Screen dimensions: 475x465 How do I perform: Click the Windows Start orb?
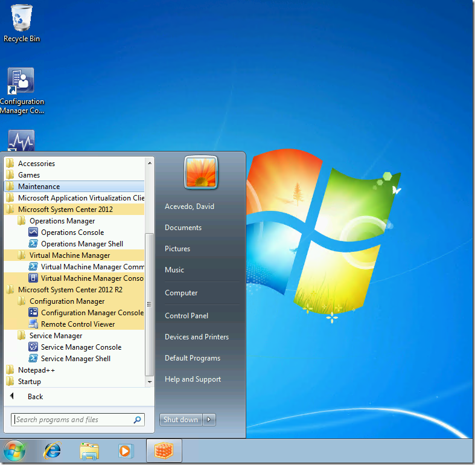[14, 451]
